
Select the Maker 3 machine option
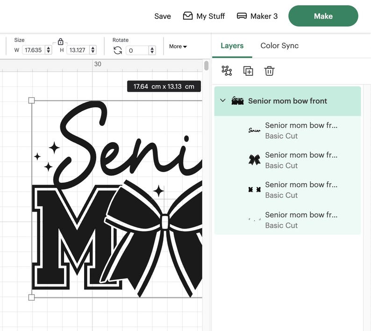[257, 16]
